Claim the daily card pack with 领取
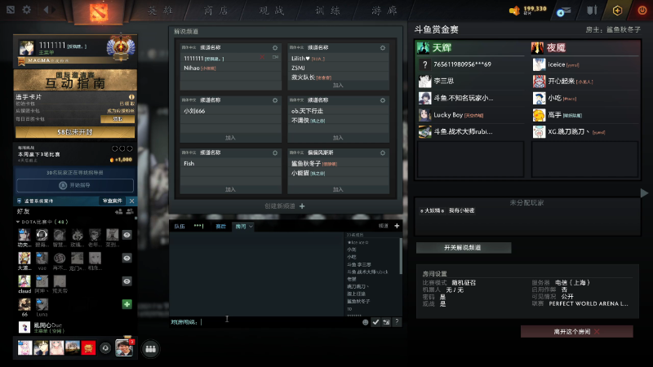Viewport: 653px width, 367px height. 118,119
